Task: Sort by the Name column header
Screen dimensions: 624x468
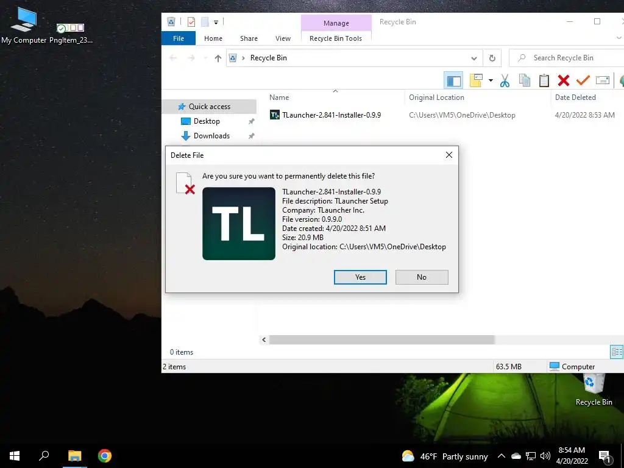Action: pyautogui.click(x=279, y=97)
